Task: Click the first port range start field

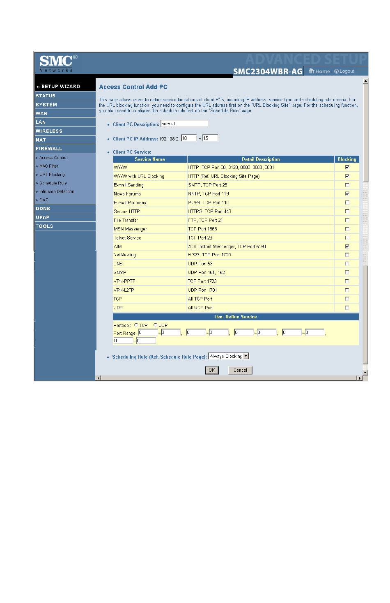Action: point(148,333)
